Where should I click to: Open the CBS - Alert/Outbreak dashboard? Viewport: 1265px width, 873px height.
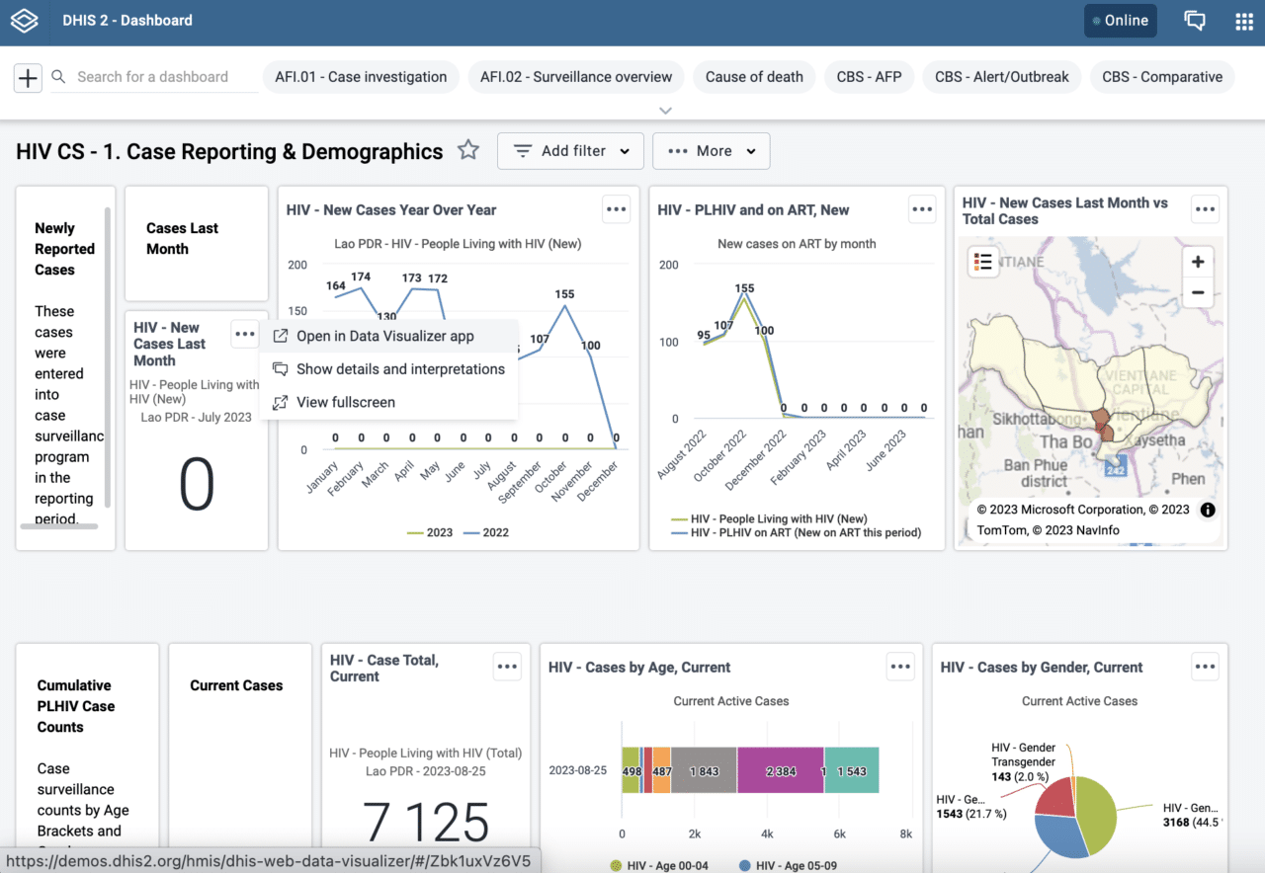(1002, 77)
